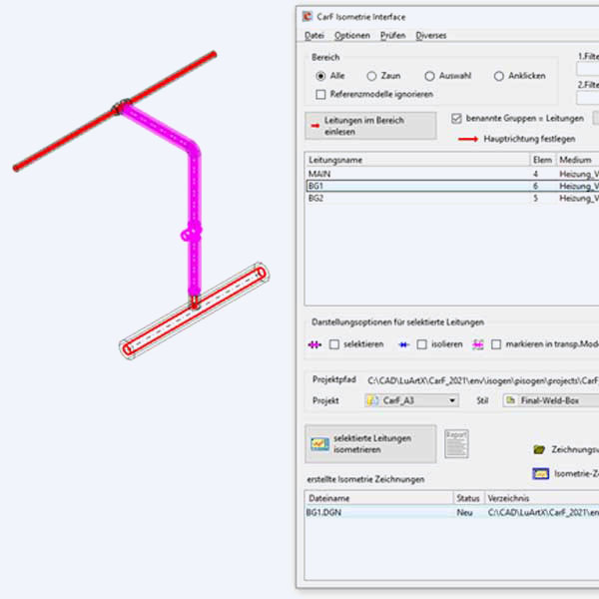This screenshot has width=599, height=599.
Task: Click the CarF Isometrie Interface app icon
Action: [x=307, y=17]
